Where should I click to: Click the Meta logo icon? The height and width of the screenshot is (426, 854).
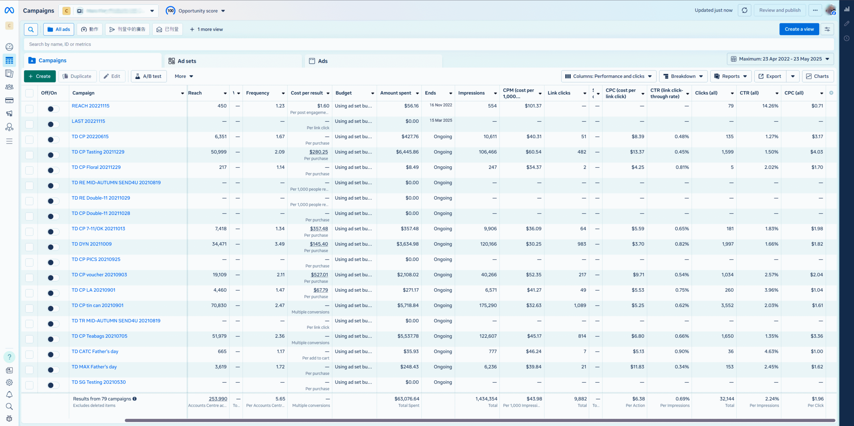tap(9, 11)
